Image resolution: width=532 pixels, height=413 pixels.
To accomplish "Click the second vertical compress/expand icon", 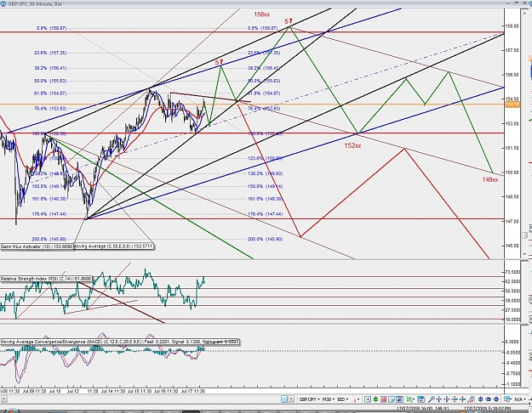I will [462, 399].
